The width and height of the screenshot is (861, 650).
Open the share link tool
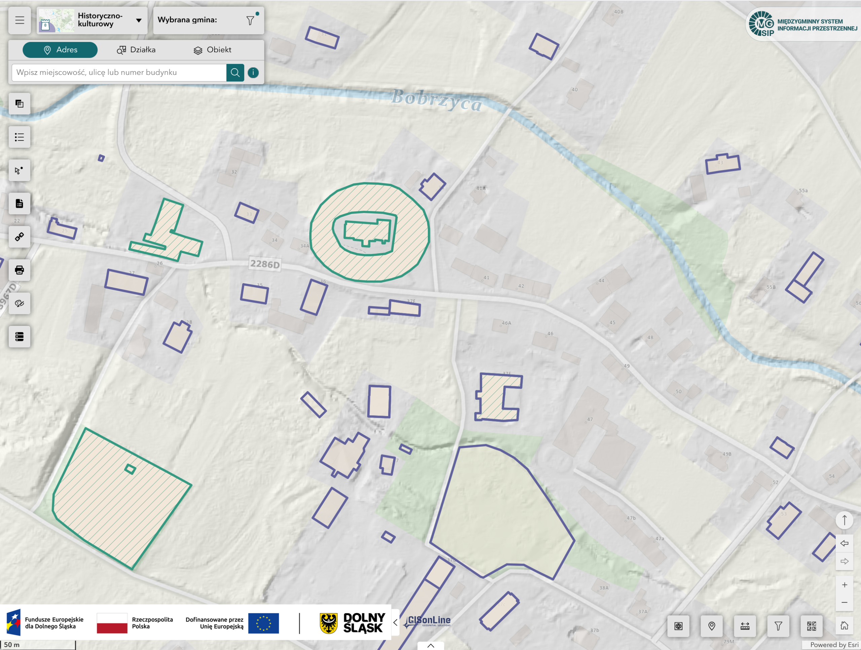click(20, 237)
